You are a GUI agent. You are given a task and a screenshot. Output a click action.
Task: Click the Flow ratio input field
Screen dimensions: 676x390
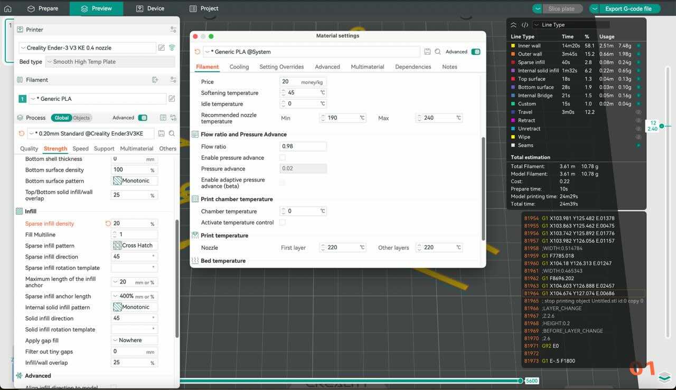click(x=303, y=146)
